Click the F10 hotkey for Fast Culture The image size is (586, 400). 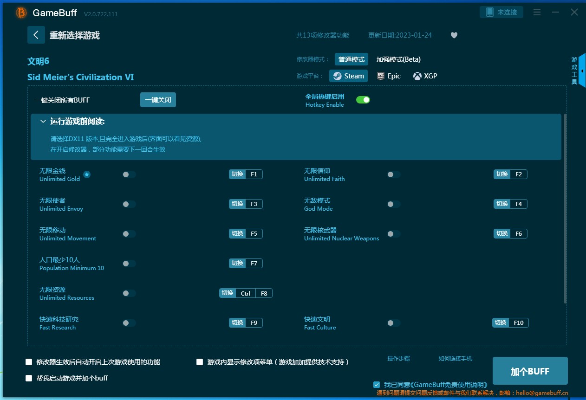tap(510, 323)
